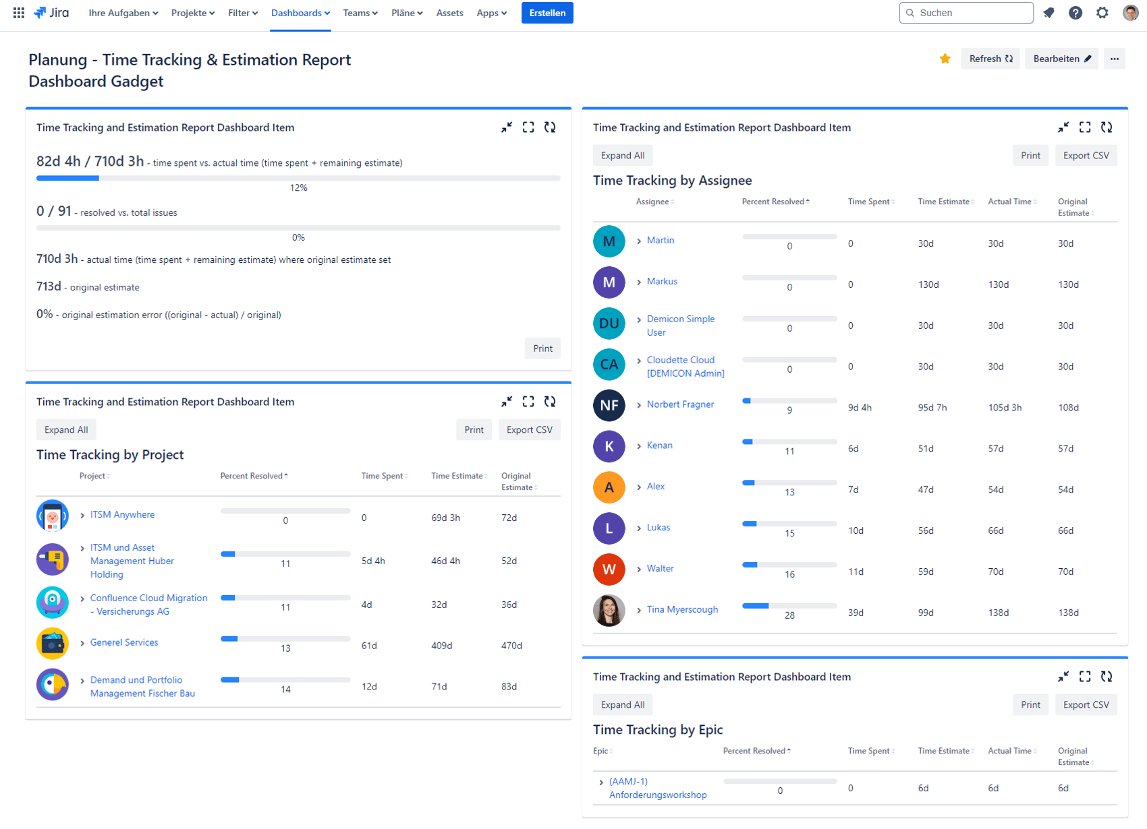Expand the AAMJ-1 Anforderungsworkshop epic row
Image resolution: width=1147 pixels, height=829 pixels.
tap(601, 783)
